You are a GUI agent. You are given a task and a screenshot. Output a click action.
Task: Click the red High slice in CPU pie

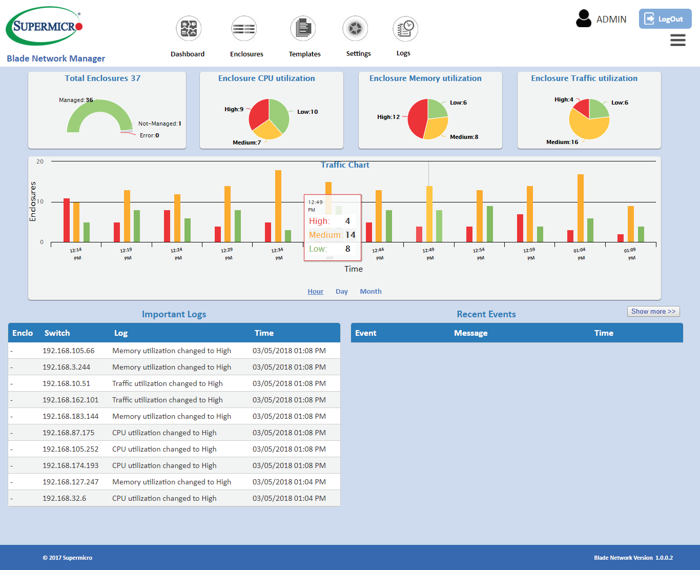[x=259, y=114]
